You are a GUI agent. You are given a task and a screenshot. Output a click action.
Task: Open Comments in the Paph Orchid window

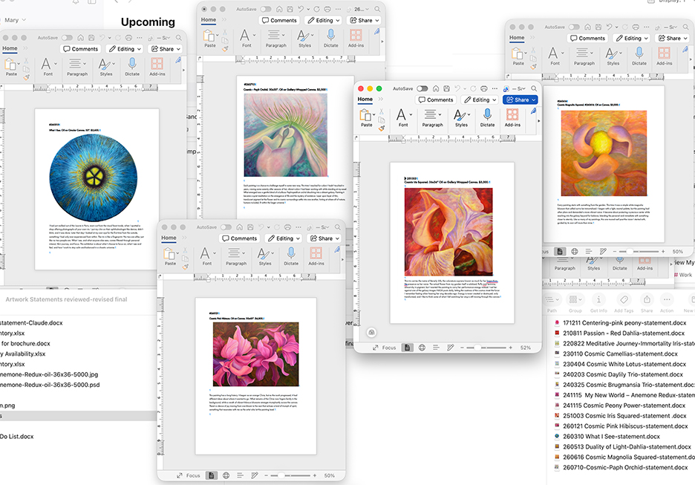tap(278, 20)
